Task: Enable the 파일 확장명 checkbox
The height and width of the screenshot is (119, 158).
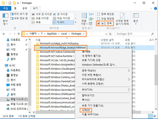Action: [98, 19]
